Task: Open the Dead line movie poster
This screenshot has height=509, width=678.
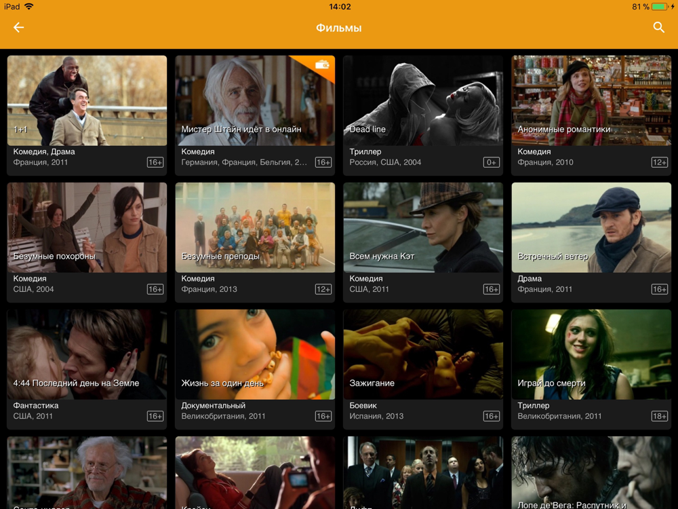Action: [x=423, y=100]
